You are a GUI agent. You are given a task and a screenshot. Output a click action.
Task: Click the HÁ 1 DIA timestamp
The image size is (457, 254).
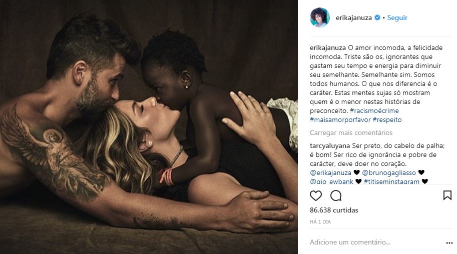pos(320,222)
